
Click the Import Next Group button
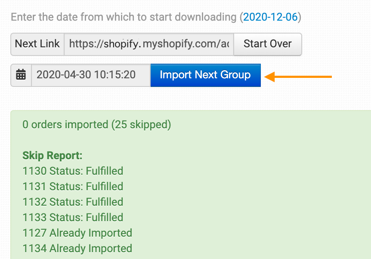pyautogui.click(x=206, y=75)
